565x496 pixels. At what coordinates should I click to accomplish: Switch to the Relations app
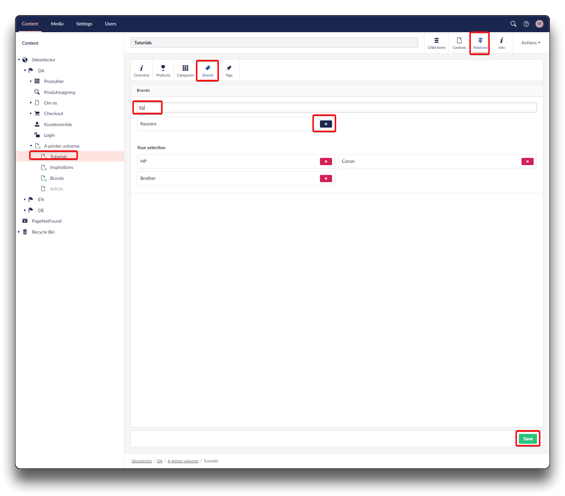tap(480, 43)
